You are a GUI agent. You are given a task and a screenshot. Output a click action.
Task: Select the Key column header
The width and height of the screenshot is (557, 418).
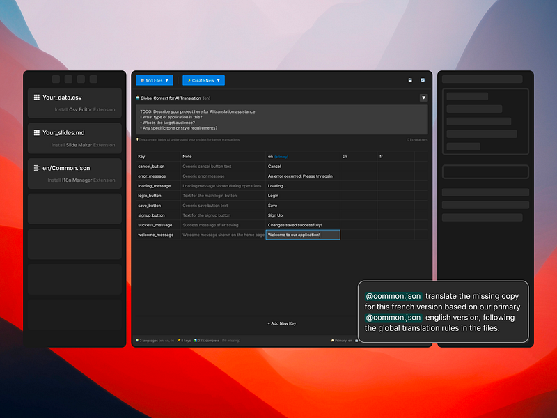click(158, 156)
